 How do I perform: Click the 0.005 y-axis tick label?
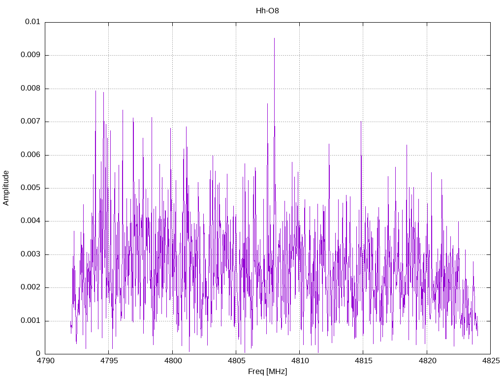coord(31,188)
